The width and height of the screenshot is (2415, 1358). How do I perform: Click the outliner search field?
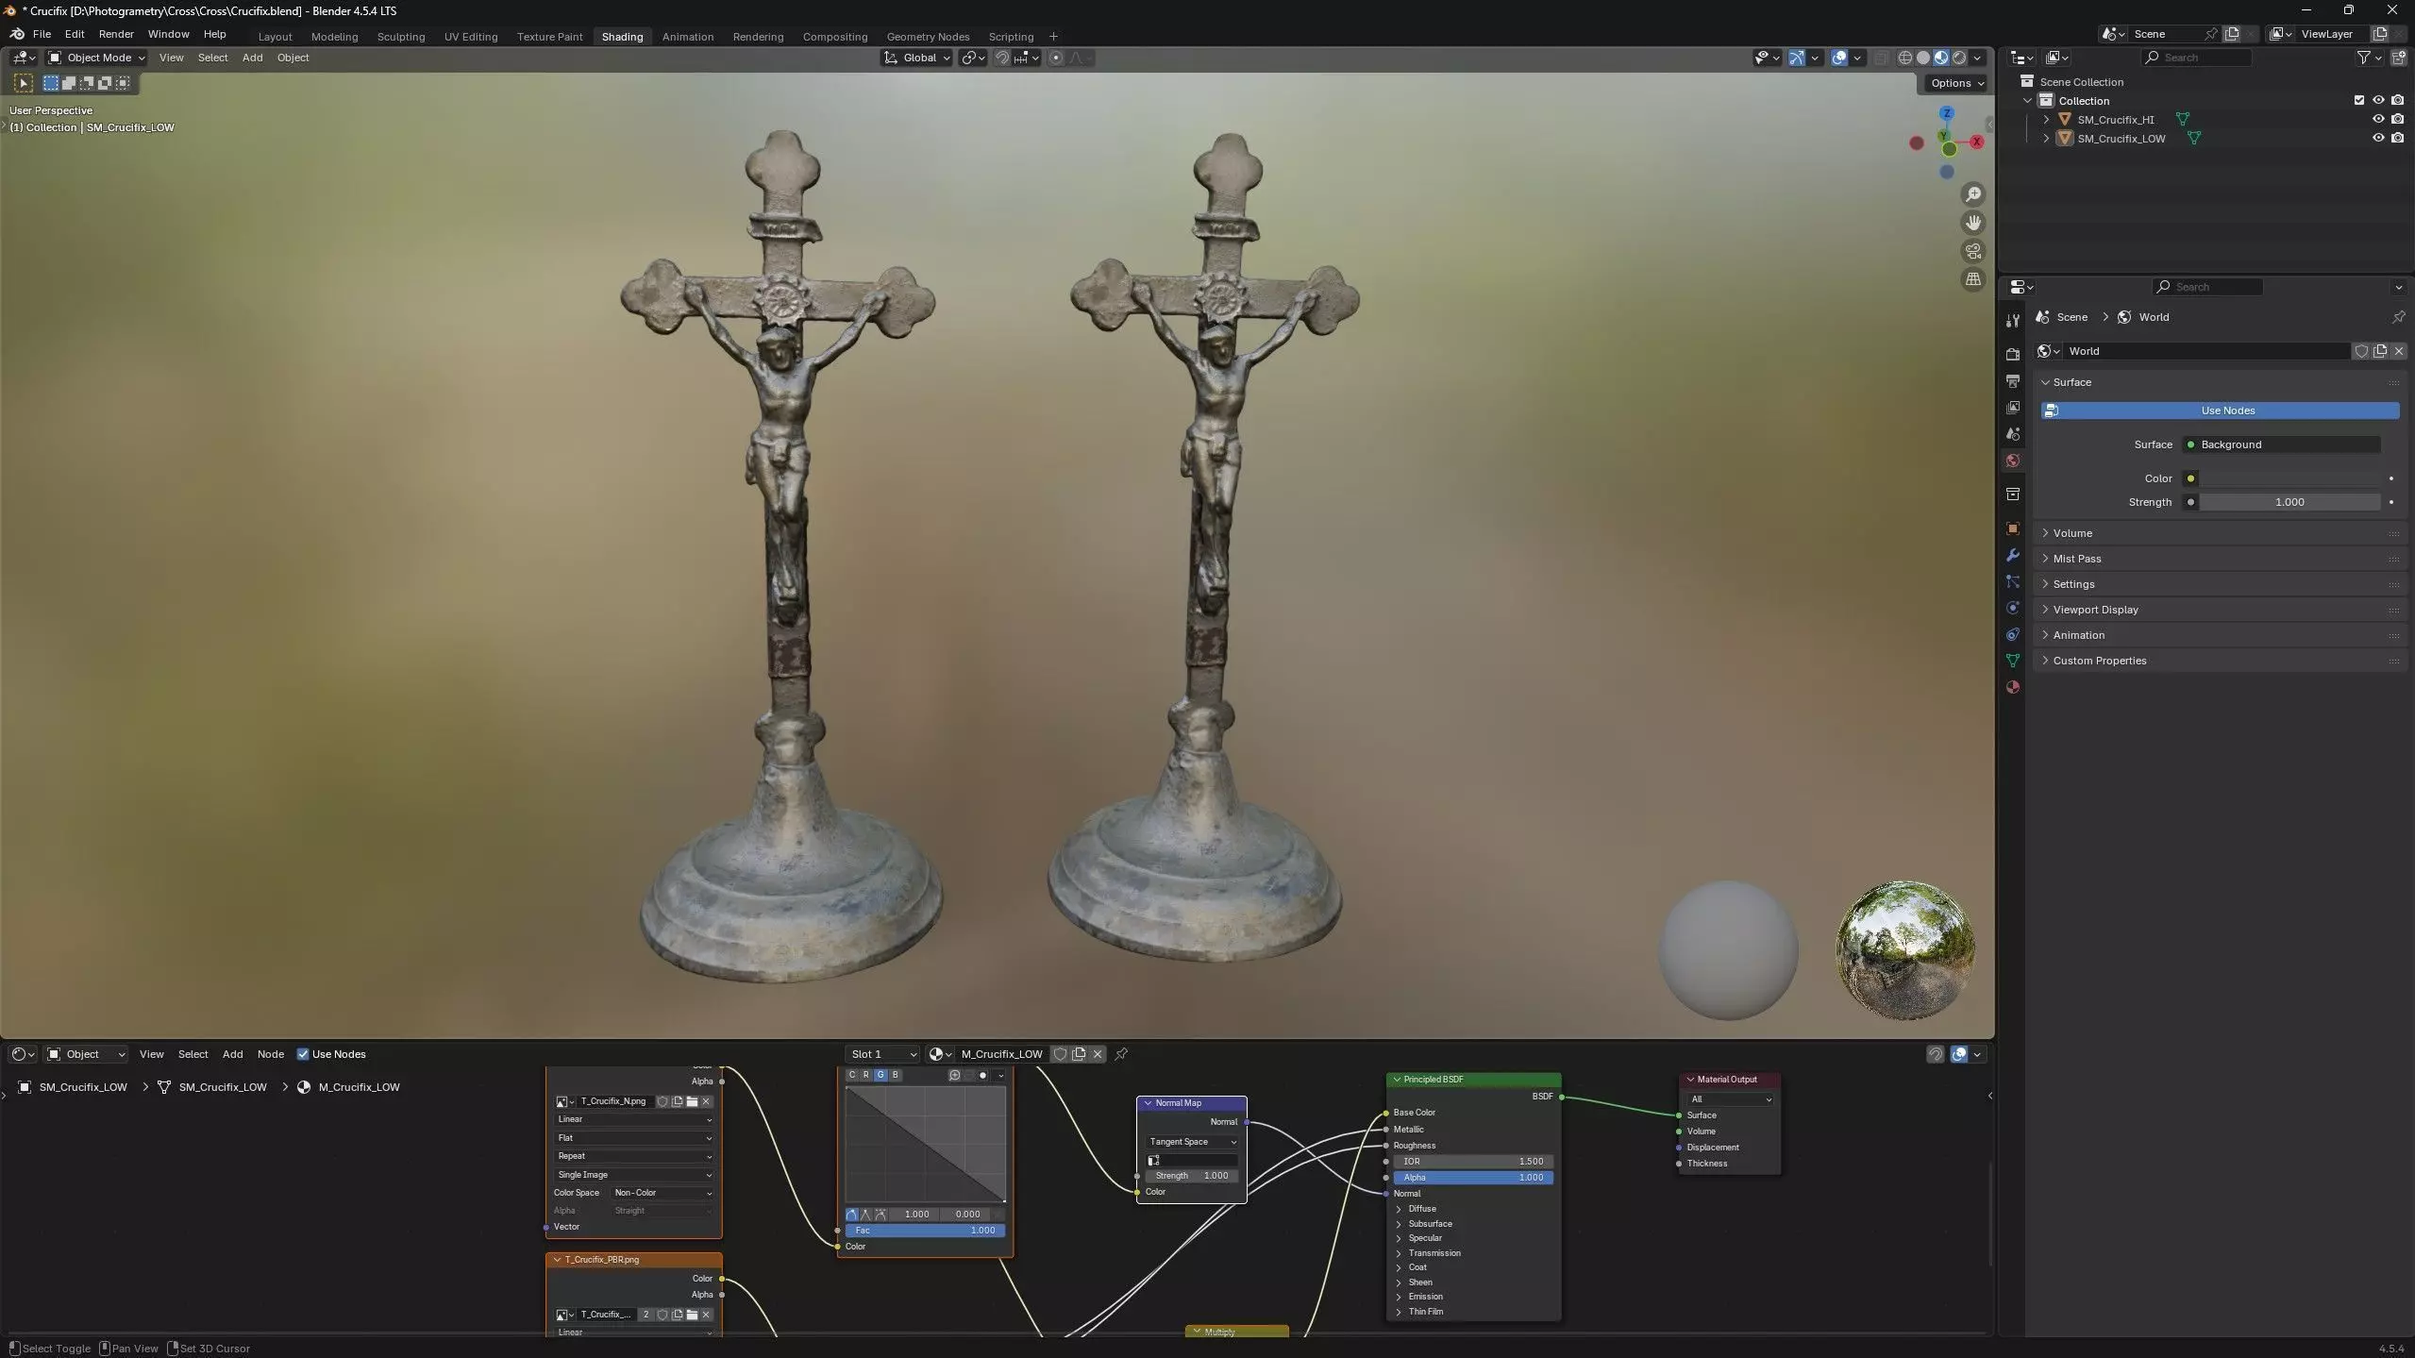2199,58
